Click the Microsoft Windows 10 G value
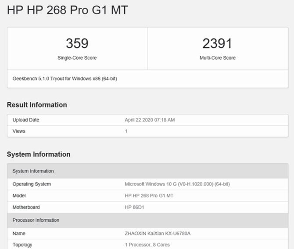Screen dimensions: 294x249 (177, 184)
